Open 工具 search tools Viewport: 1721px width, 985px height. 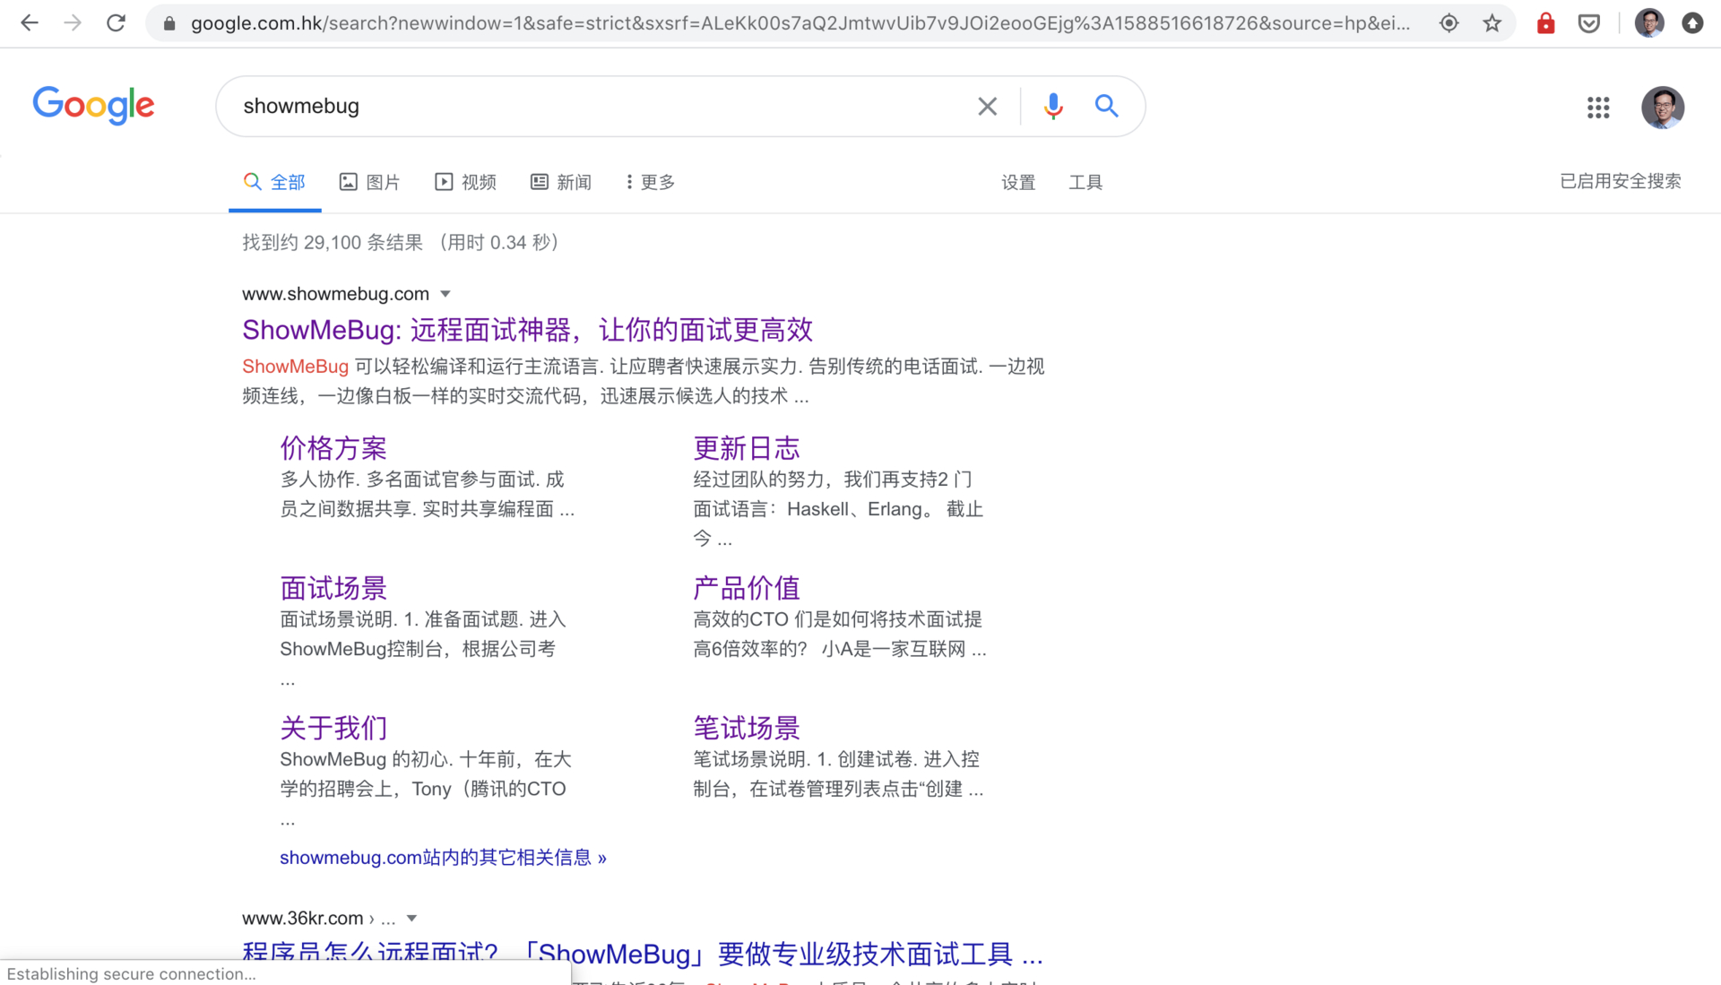coord(1085,183)
